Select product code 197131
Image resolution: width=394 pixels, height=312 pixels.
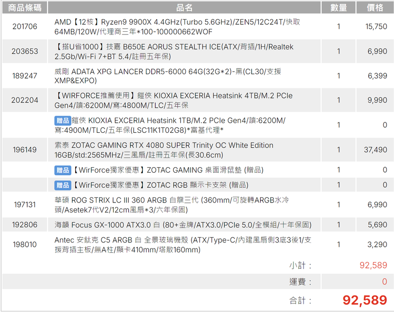point(25,205)
